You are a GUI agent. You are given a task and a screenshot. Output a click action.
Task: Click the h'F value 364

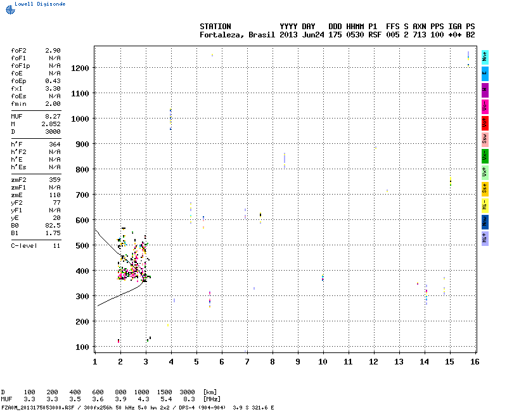click(55, 145)
